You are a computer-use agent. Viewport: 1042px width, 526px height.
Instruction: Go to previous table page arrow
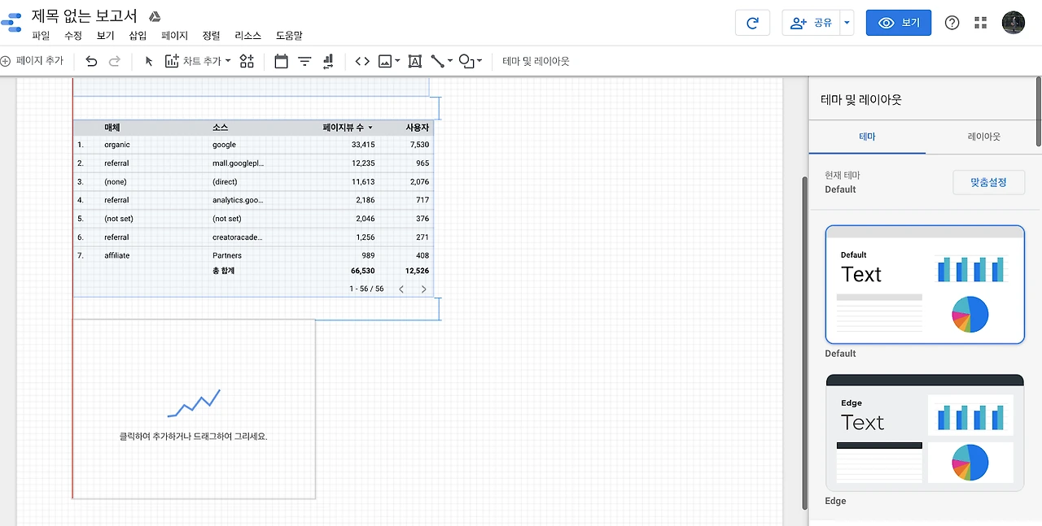point(401,289)
